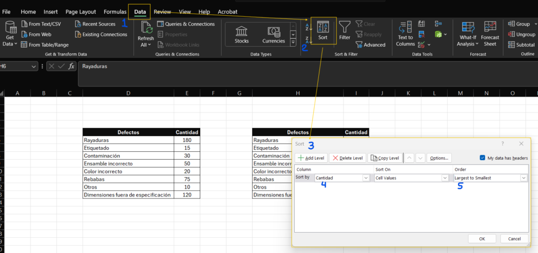538x253 pixels.
Task: Expand the Sort by column dropdown
Action: (366, 178)
